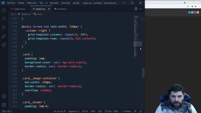Image resolution: width=201 pixels, height=113 pixels.
Task: Click the Lín. 8, col. 27 status
Action: pos(60,111)
